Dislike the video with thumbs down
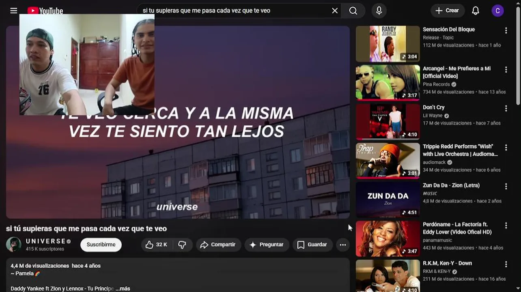This screenshot has width=521, height=292. (182, 245)
